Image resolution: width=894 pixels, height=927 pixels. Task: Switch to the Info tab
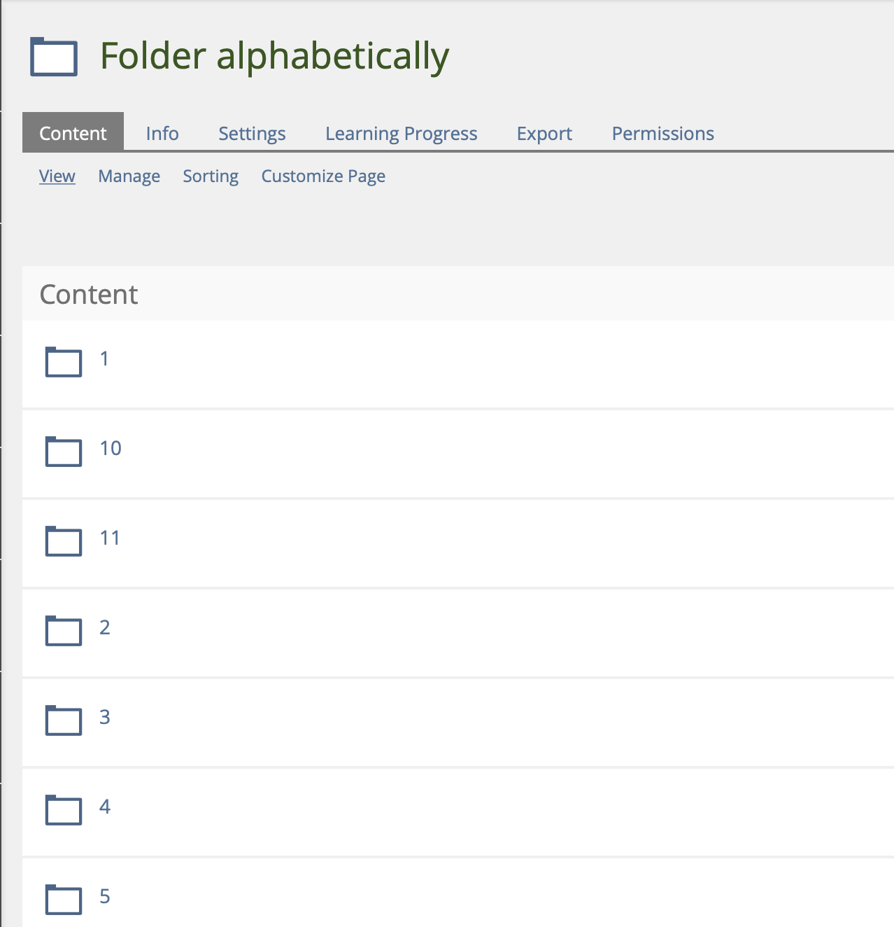click(x=162, y=133)
